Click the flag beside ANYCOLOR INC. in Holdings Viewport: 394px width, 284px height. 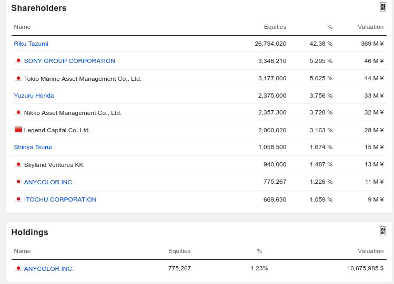18,268
